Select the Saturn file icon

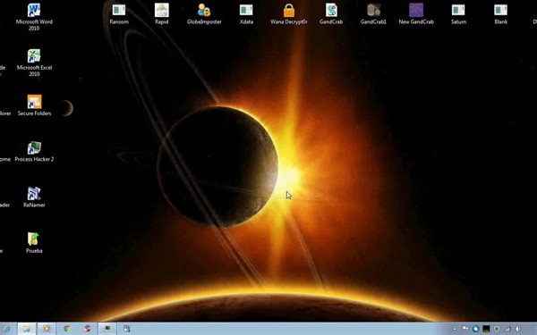pyautogui.click(x=458, y=14)
